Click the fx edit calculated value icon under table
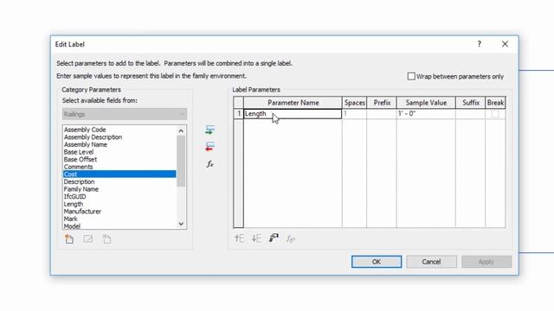Viewport: 554px width, 311px height. pyautogui.click(x=291, y=238)
